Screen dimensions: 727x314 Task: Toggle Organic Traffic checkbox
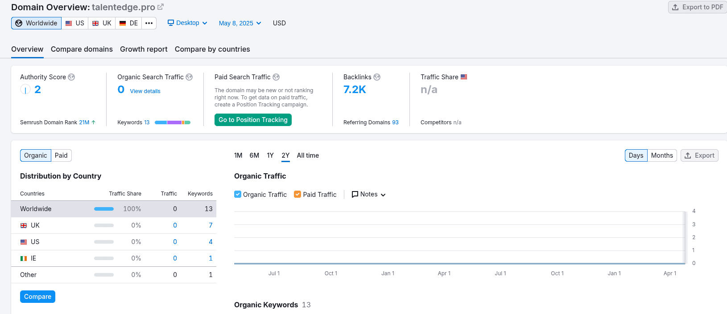point(238,194)
